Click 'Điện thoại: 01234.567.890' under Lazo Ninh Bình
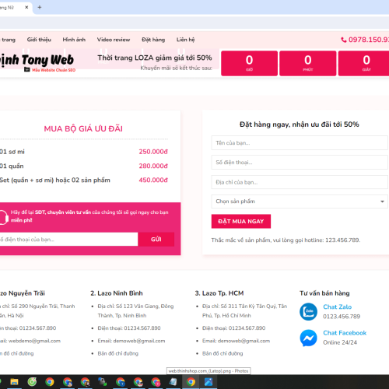Viewport: 389px width, 389px height. point(129,328)
